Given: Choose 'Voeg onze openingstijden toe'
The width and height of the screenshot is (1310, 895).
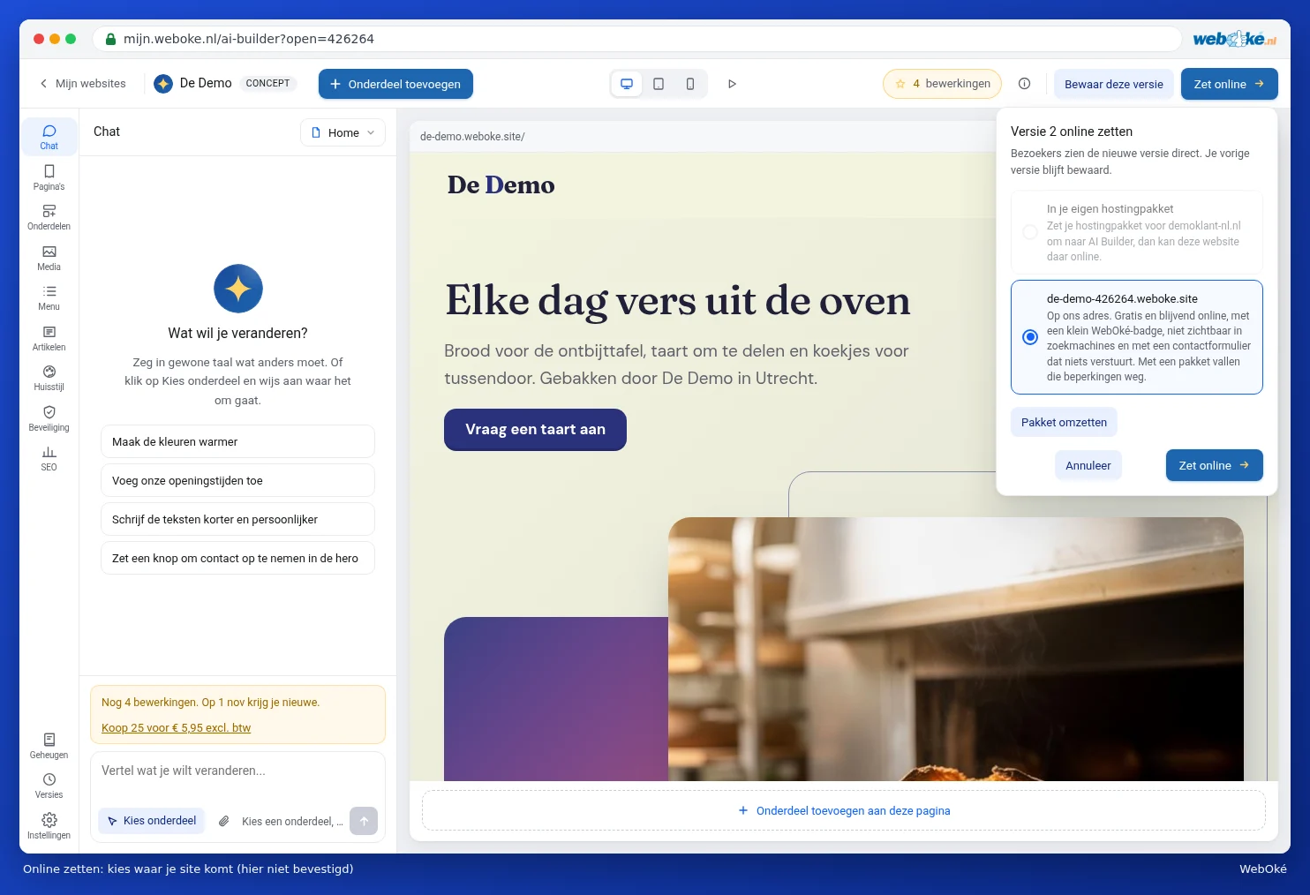Looking at the screenshot, I should pyautogui.click(x=237, y=480).
